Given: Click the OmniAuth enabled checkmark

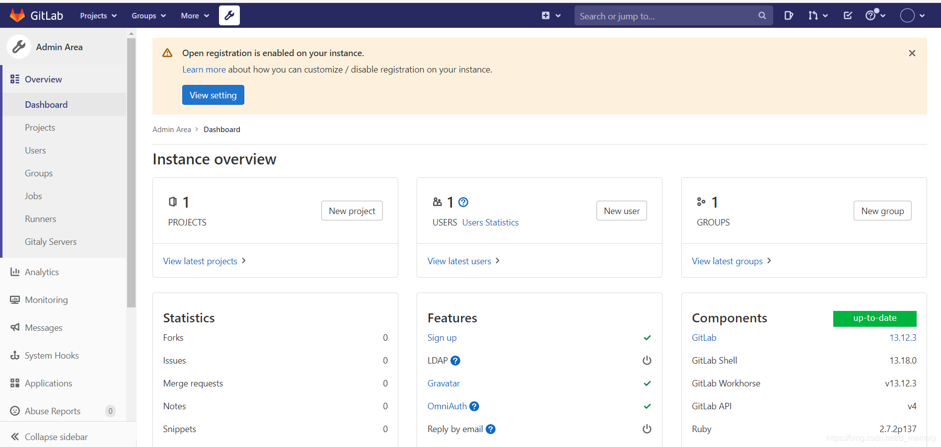Looking at the screenshot, I should click(x=647, y=406).
